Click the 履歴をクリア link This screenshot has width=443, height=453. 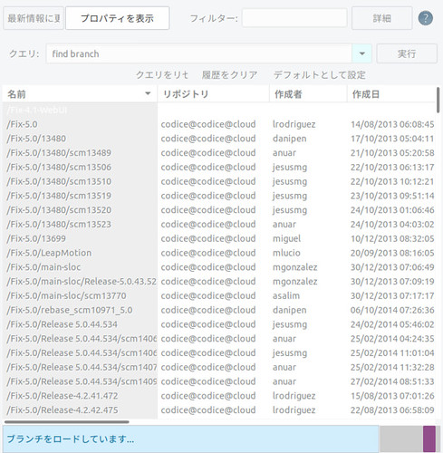pyautogui.click(x=229, y=74)
